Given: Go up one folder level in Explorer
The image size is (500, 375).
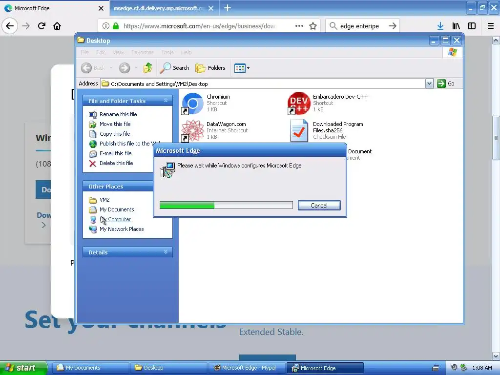Looking at the screenshot, I should [x=147, y=67].
